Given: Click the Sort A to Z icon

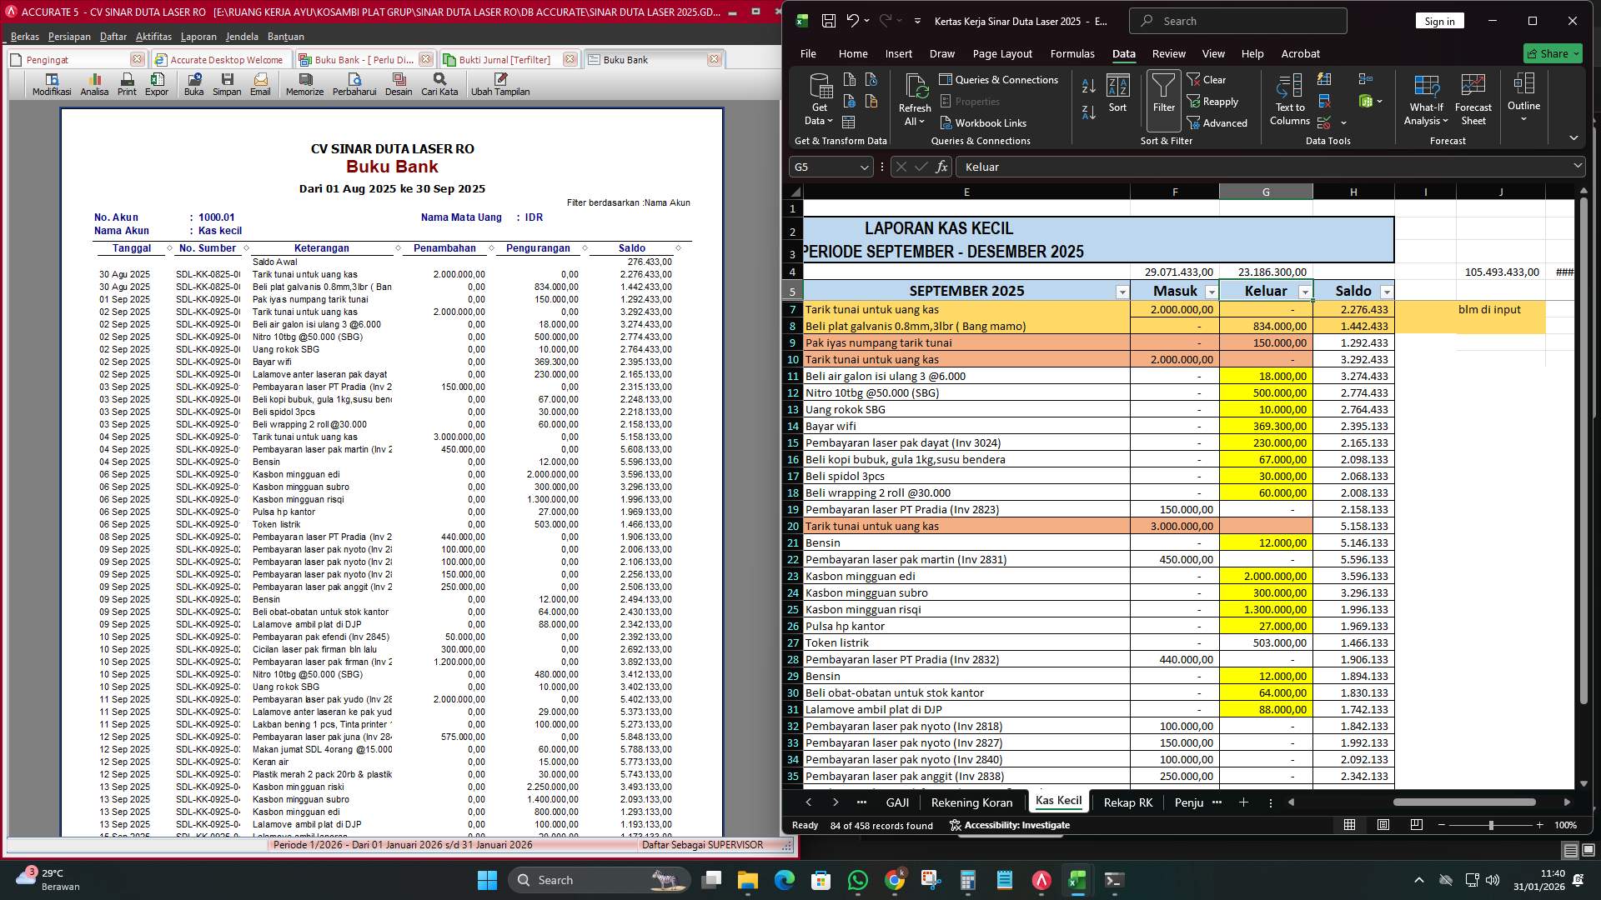Looking at the screenshot, I should pos(1087,86).
